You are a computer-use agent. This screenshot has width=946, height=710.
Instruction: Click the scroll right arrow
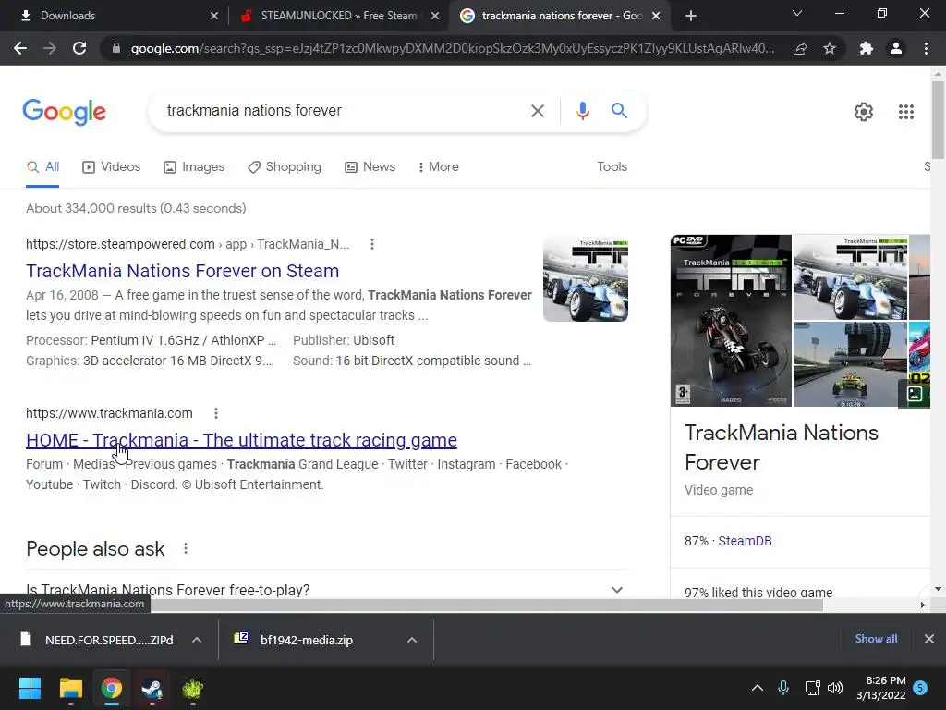923,605
